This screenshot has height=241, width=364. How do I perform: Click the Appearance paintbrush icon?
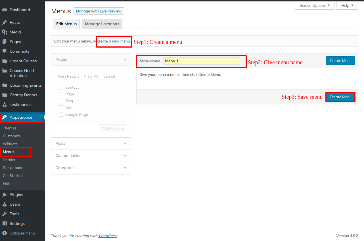5,117
